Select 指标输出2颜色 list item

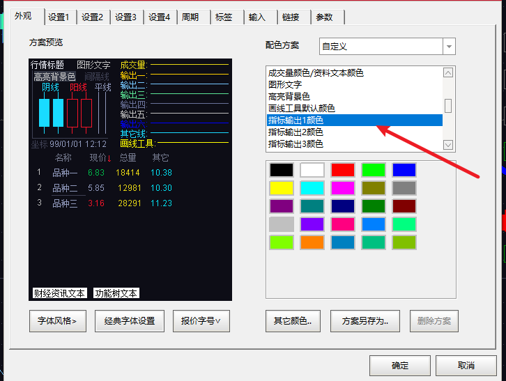pyautogui.click(x=354, y=132)
